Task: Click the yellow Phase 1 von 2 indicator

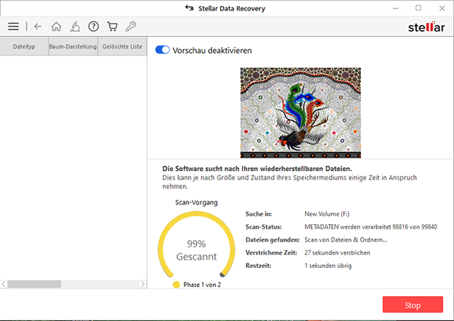Action: point(176,285)
